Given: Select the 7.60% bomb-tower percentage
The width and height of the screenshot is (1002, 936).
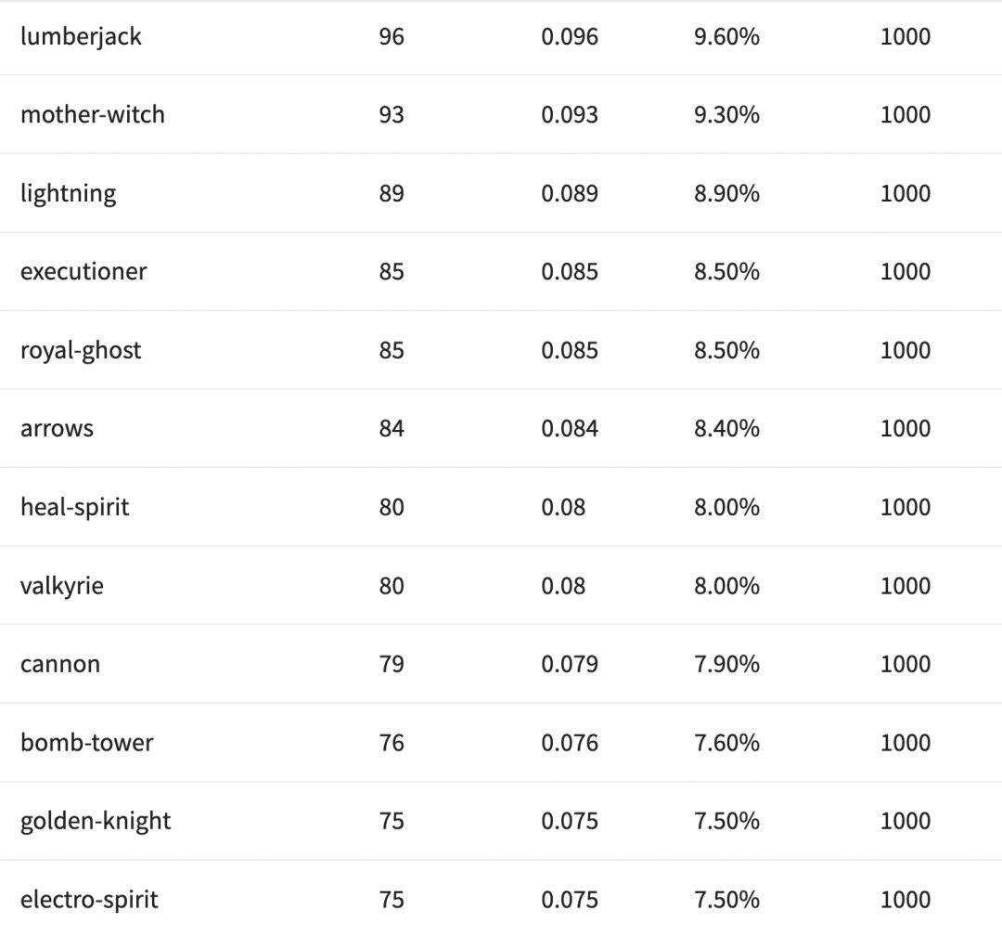Looking at the screenshot, I should [x=726, y=743].
